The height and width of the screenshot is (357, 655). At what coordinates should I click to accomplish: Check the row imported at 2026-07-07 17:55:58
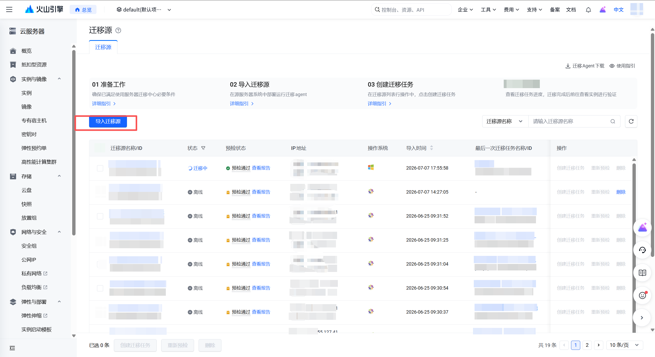(100, 168)
